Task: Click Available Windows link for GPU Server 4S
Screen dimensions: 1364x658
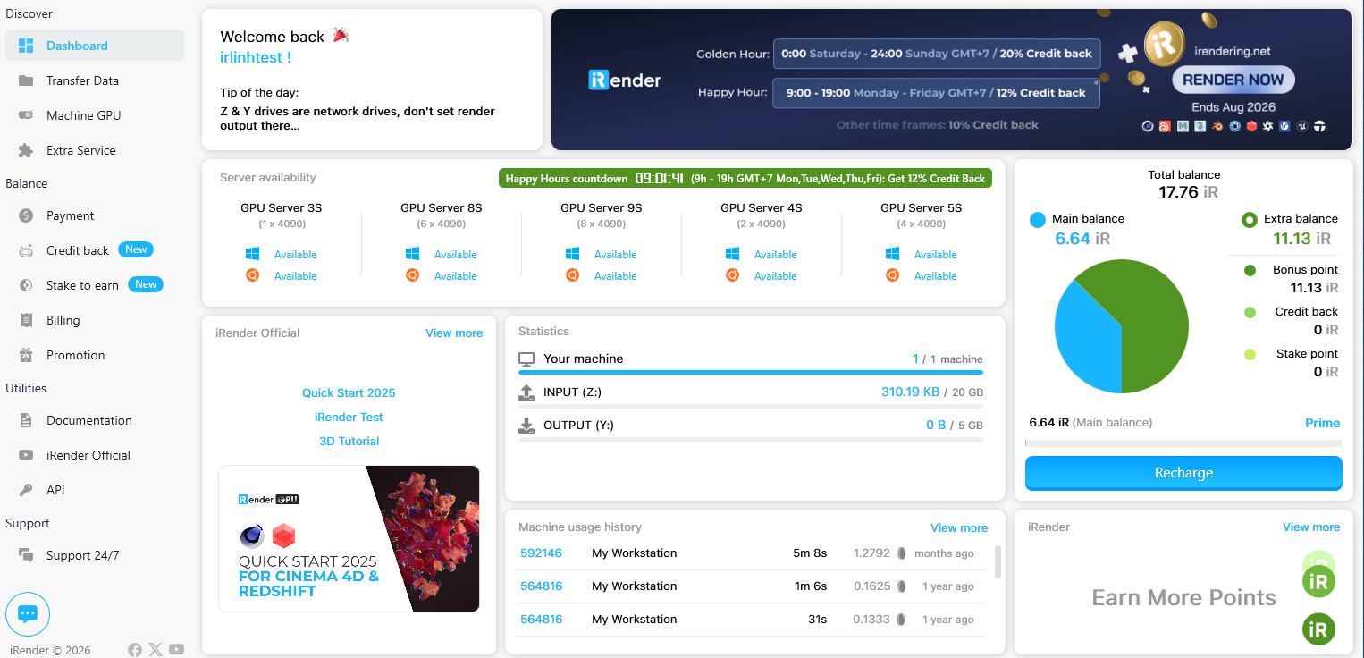Action: 775,255
